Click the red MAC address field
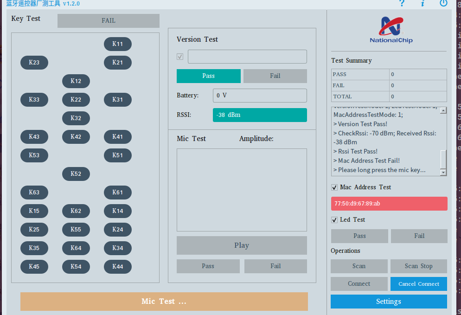This screenshot has height=315, width=461. point(389,204)
